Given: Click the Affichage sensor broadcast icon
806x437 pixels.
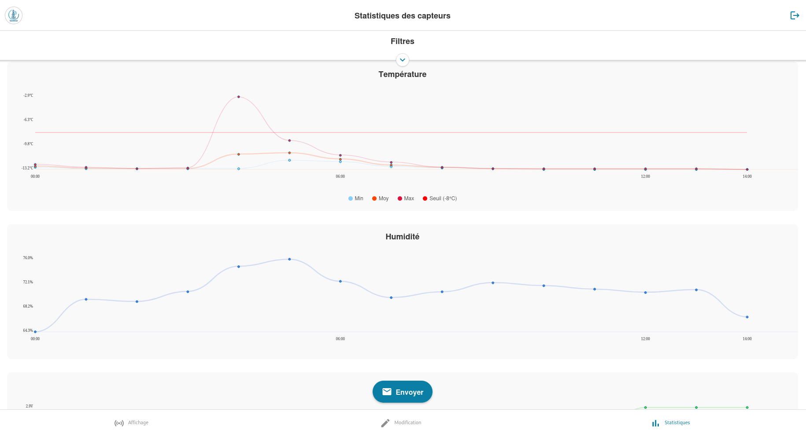Looking at the screenshot, I should [x=119, y=423].
